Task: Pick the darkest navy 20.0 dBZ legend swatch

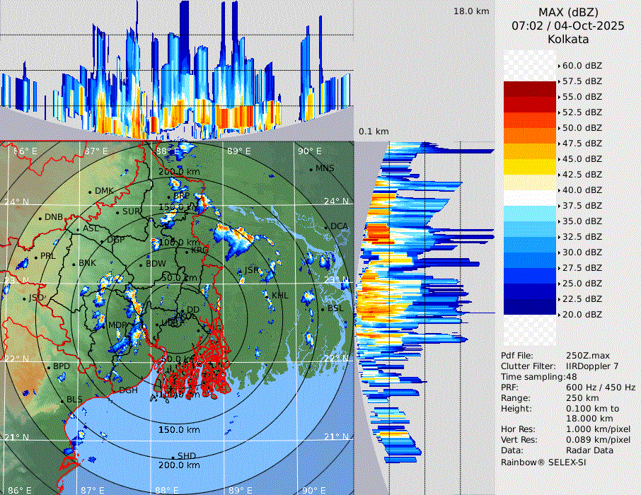Action: tap(530, 306)
